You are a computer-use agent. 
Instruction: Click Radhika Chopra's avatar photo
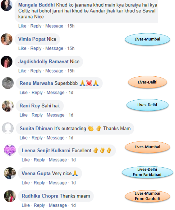10,196
